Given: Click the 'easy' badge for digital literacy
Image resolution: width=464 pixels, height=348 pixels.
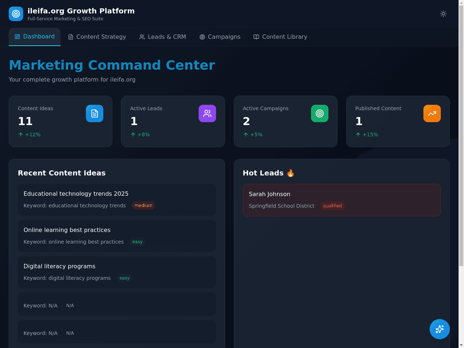Looking at the screenshot, I should (124, 278).
